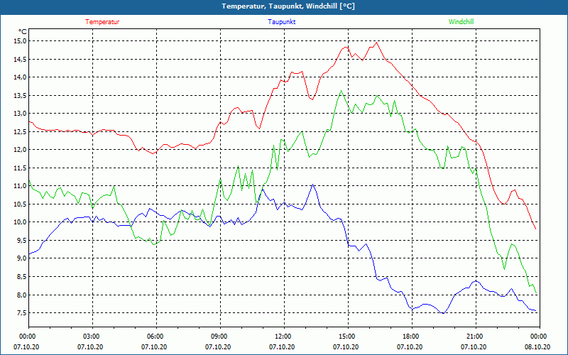Click the '15:00' time axis label

[x=346, y=337]
